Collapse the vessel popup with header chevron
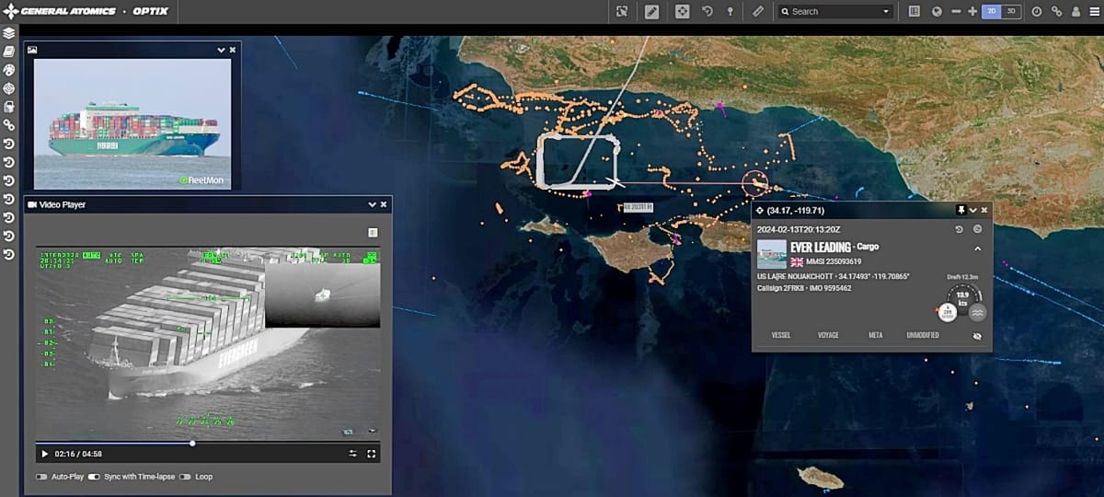The width and height of the screenshot is (1104, 497). [972, 210]
